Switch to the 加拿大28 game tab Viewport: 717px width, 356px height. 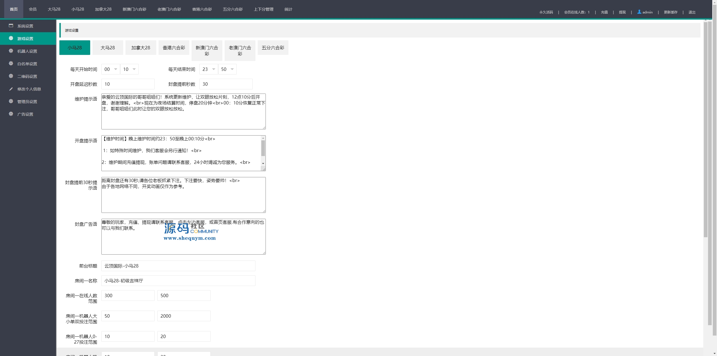(x=141, y=48)
